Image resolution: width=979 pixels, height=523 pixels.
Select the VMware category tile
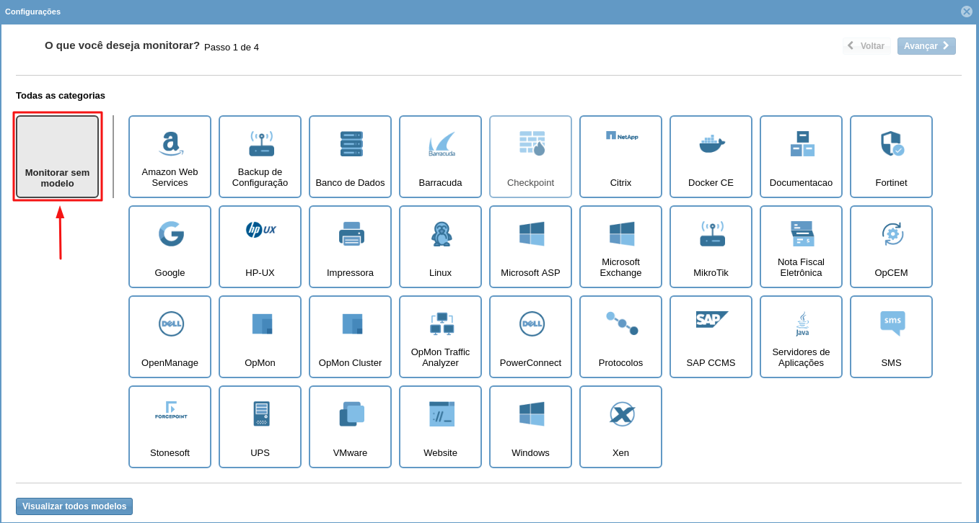[350, 426]
